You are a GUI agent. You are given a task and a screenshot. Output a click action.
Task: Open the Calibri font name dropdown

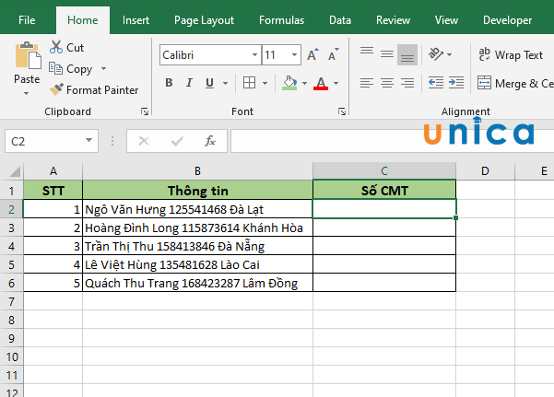[254, 54]
